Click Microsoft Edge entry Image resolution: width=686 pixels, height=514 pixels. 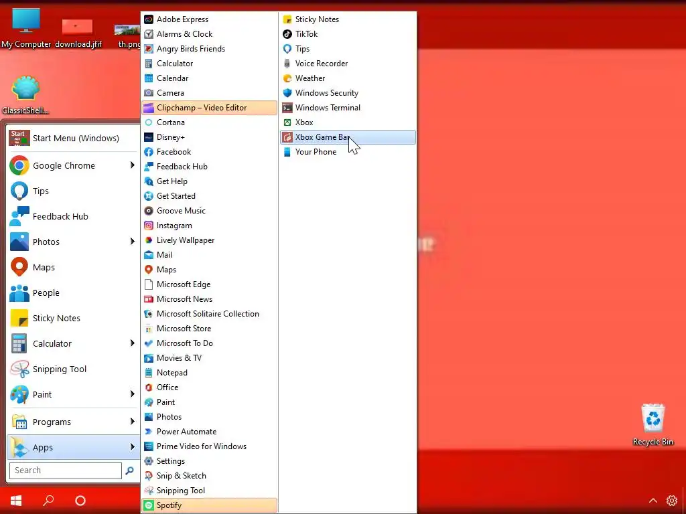pyautogui.click(x=209, y=284)
